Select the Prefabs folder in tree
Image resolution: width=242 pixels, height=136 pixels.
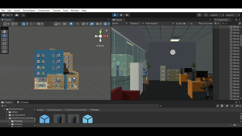[x=18, y=121]
